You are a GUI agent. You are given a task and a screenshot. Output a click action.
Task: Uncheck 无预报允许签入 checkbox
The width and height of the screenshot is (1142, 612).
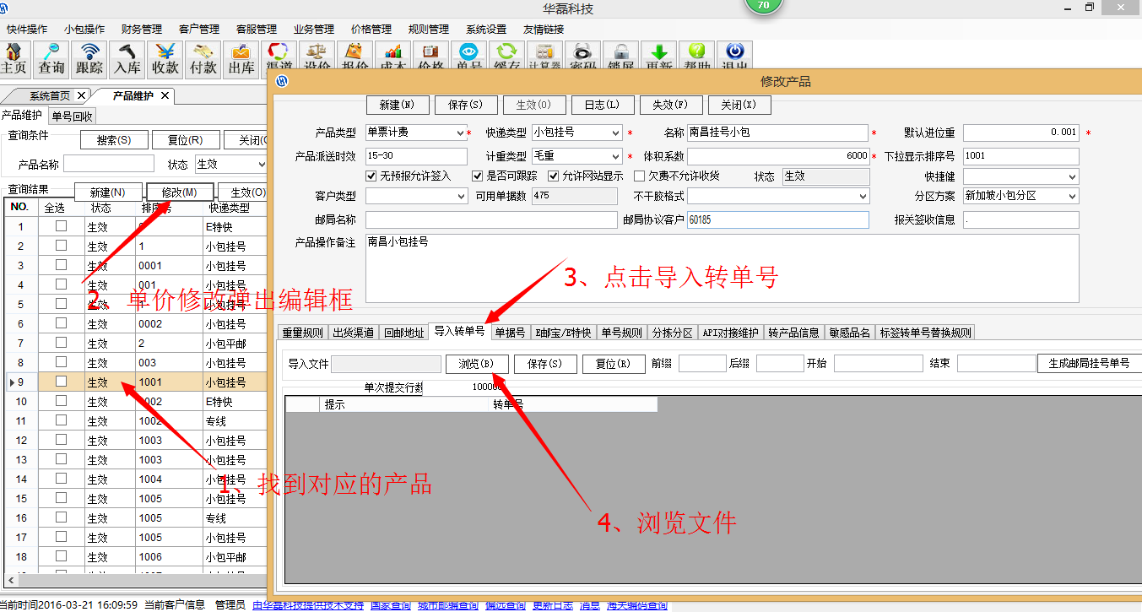click(x=371, y=176)
